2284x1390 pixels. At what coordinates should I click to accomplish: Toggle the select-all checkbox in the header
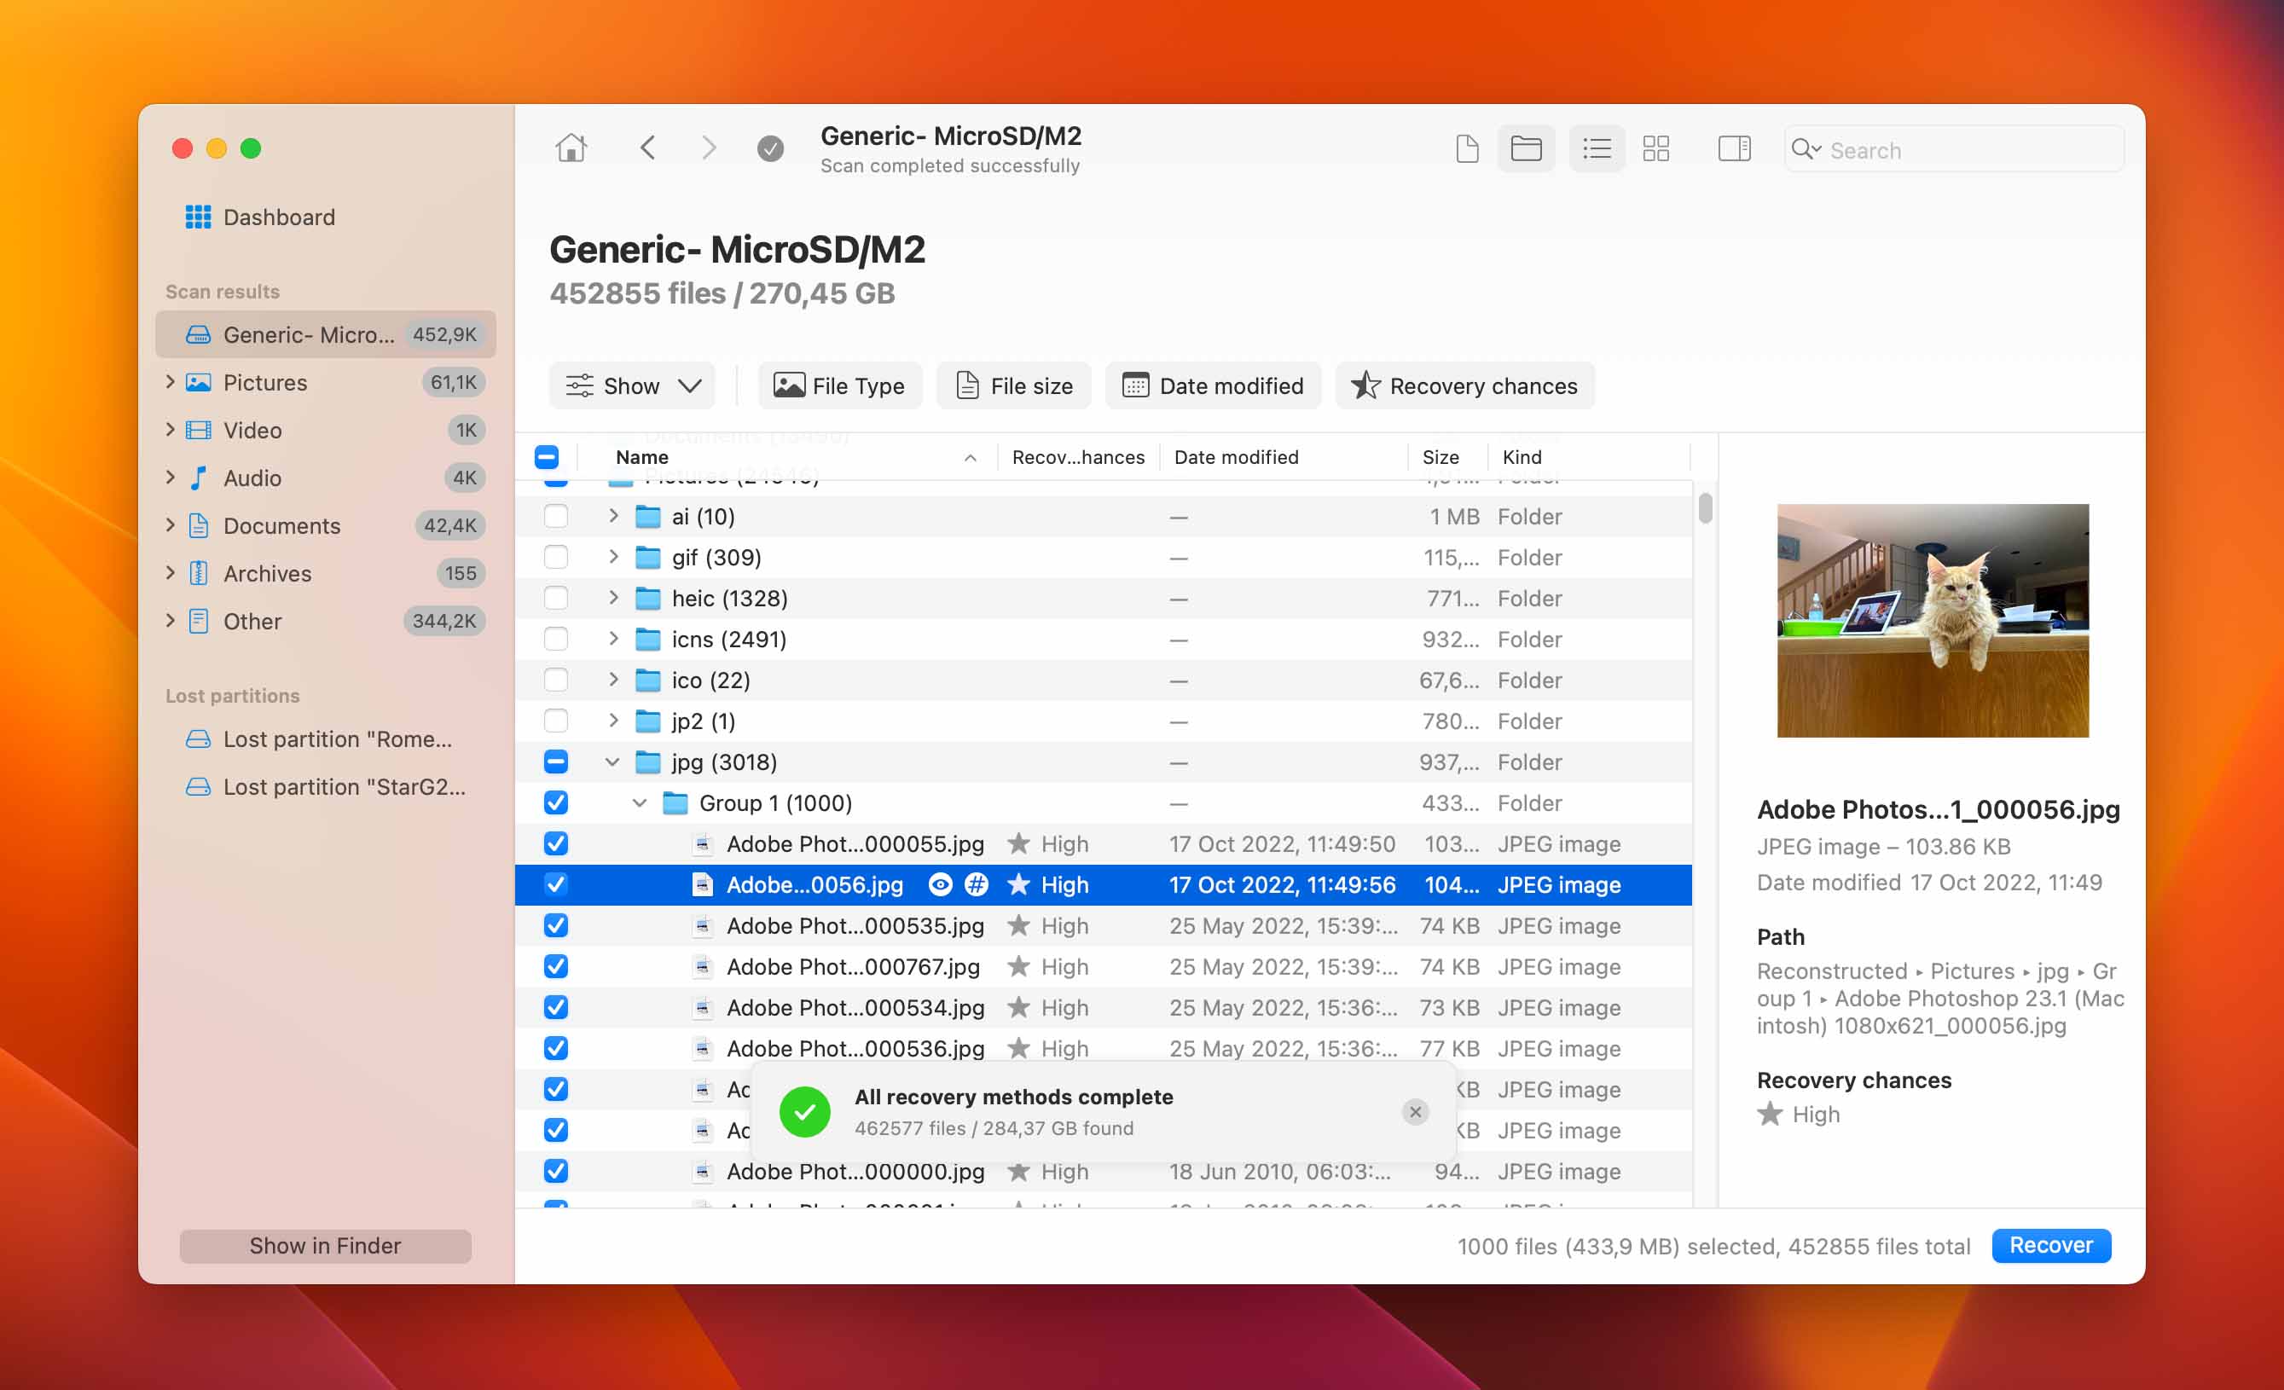[547, 457]
